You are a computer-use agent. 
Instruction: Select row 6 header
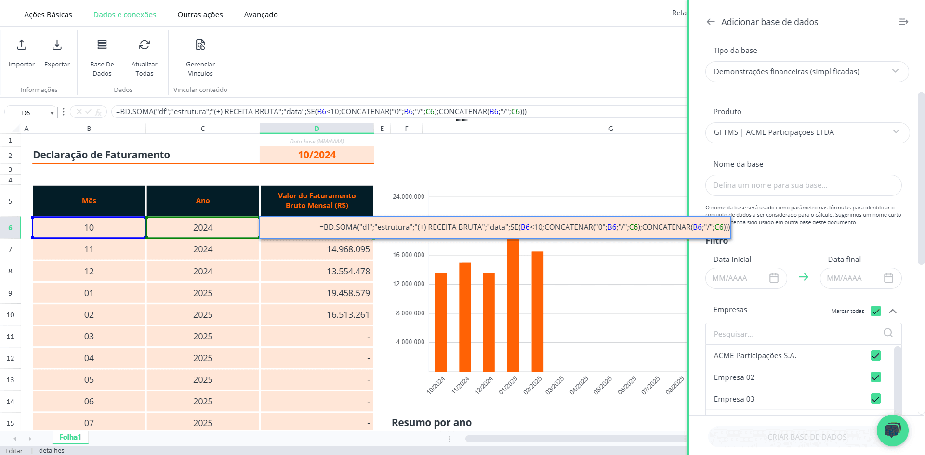click(x=10, y=228)
